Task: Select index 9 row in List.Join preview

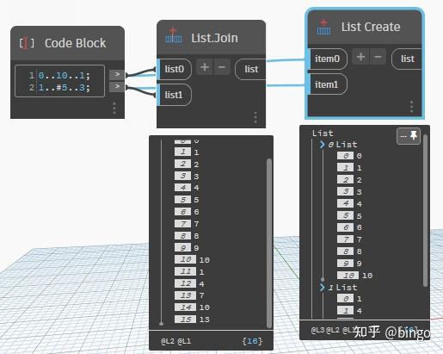Action: (x=187, y=248)
